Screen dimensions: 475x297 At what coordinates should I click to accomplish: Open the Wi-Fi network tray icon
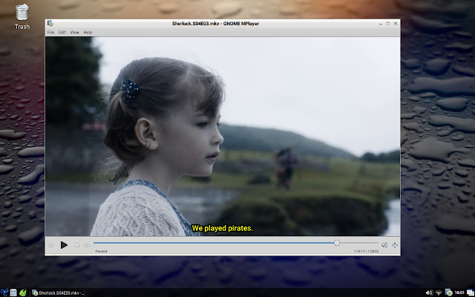(x=439, y=293)
